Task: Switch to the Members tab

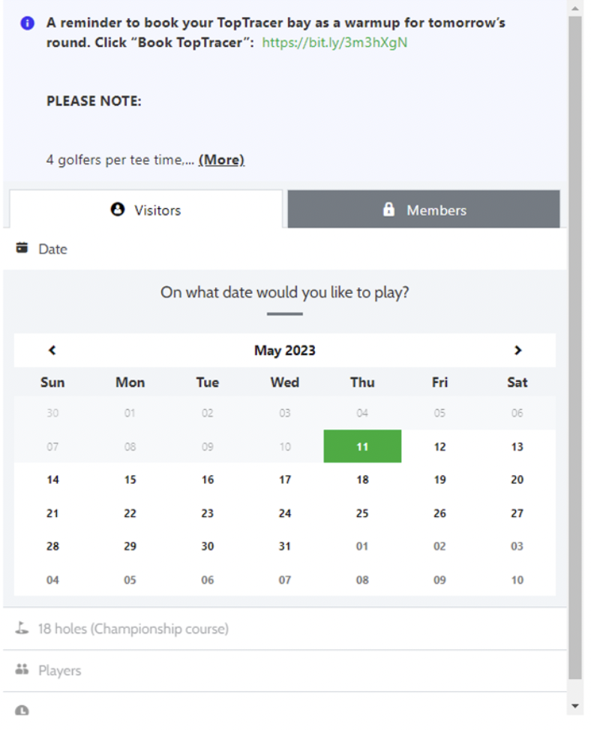Action: click(x=424, y=209)
